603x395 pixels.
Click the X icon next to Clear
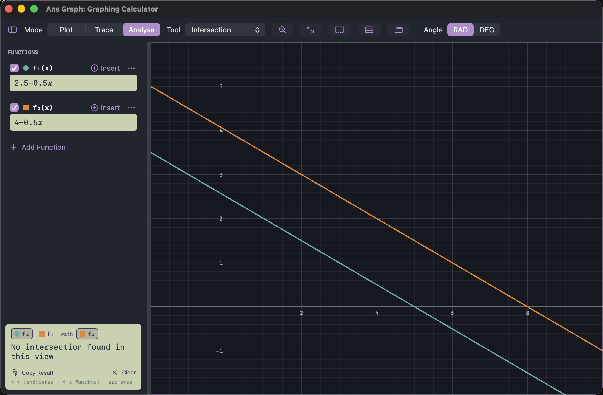click(x=115, y=373)
